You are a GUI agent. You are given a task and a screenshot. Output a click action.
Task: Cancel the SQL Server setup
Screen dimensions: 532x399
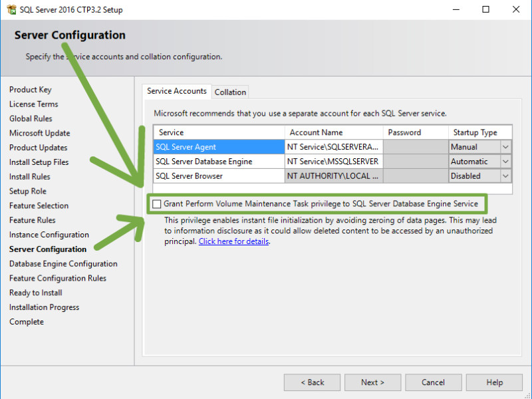[434, 382]
